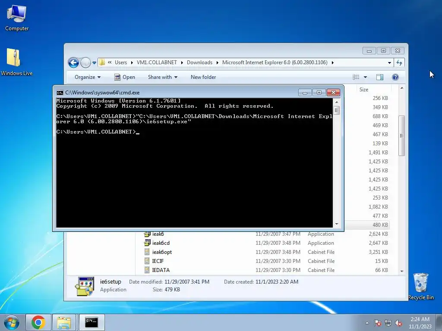The image size is (442, 331).
Task: Expand arrow after VM1.COLLABNET breadcrumb
Action: (182, 62)
